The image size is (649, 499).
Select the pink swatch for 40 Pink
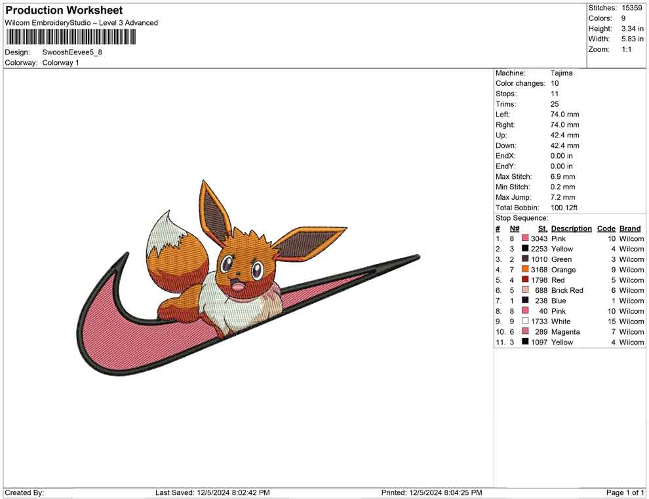525,310
